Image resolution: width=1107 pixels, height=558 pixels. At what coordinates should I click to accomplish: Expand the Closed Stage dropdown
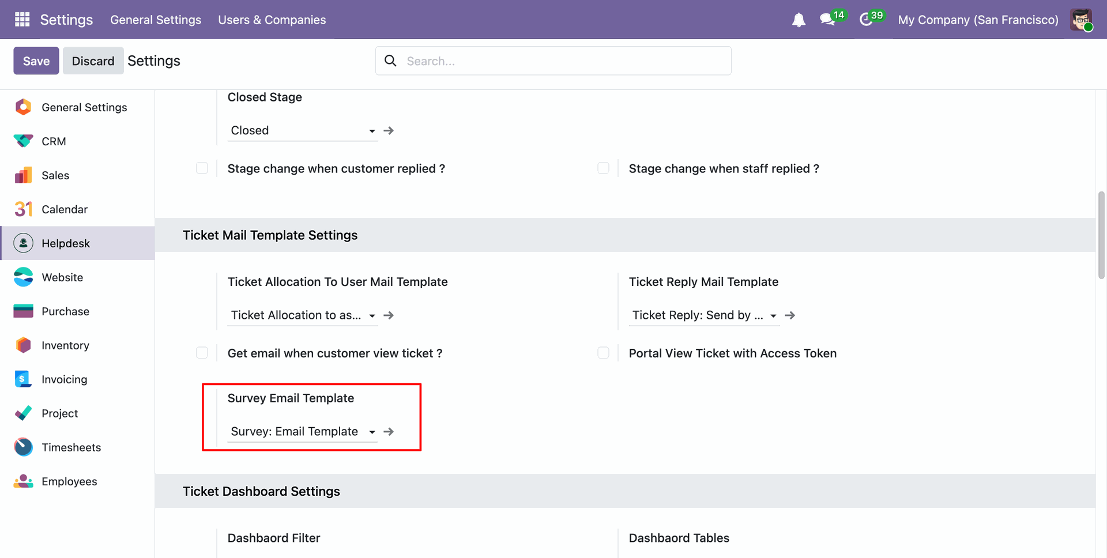click(372, 131)
